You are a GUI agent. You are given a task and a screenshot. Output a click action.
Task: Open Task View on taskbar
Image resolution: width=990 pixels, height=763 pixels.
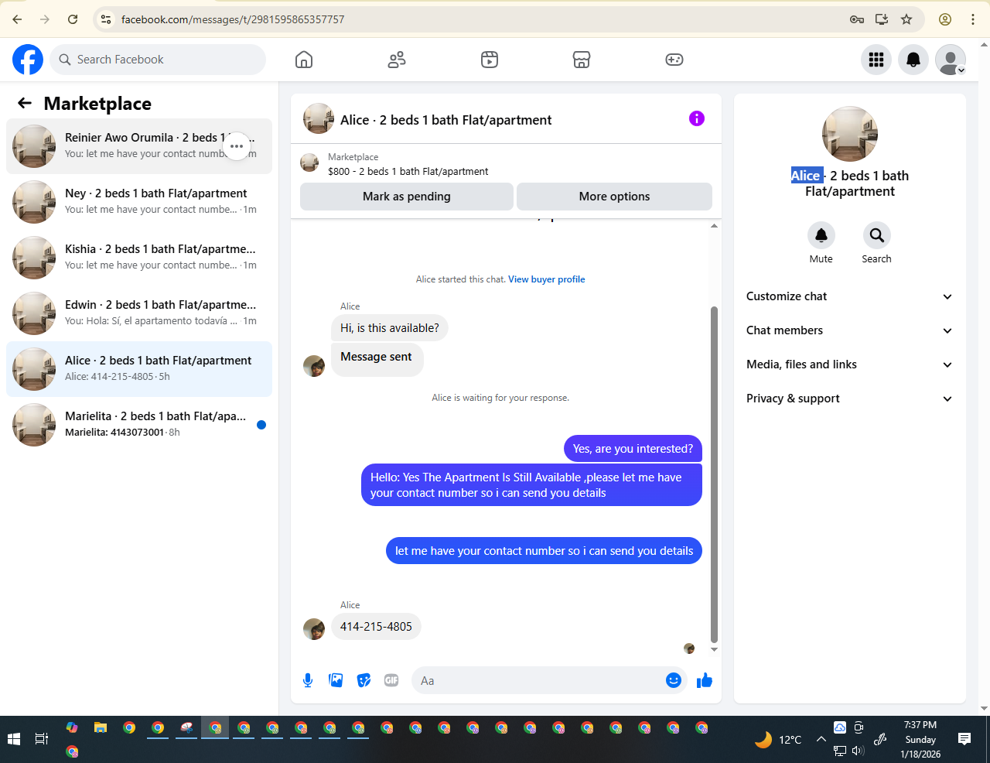point(42,739)
